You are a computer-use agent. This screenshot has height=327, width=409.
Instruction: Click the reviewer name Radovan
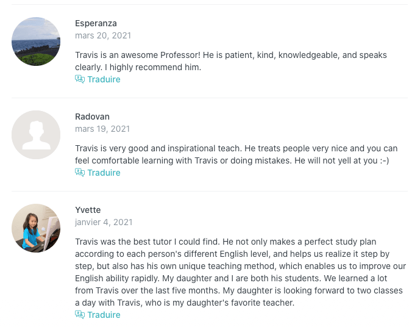tap(92, 117)
